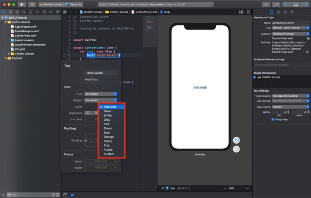The height and width of the screenshot is (198, 311).
Task: Open the Type dropdown Default - Swift Source
Action: pos(290,28)
